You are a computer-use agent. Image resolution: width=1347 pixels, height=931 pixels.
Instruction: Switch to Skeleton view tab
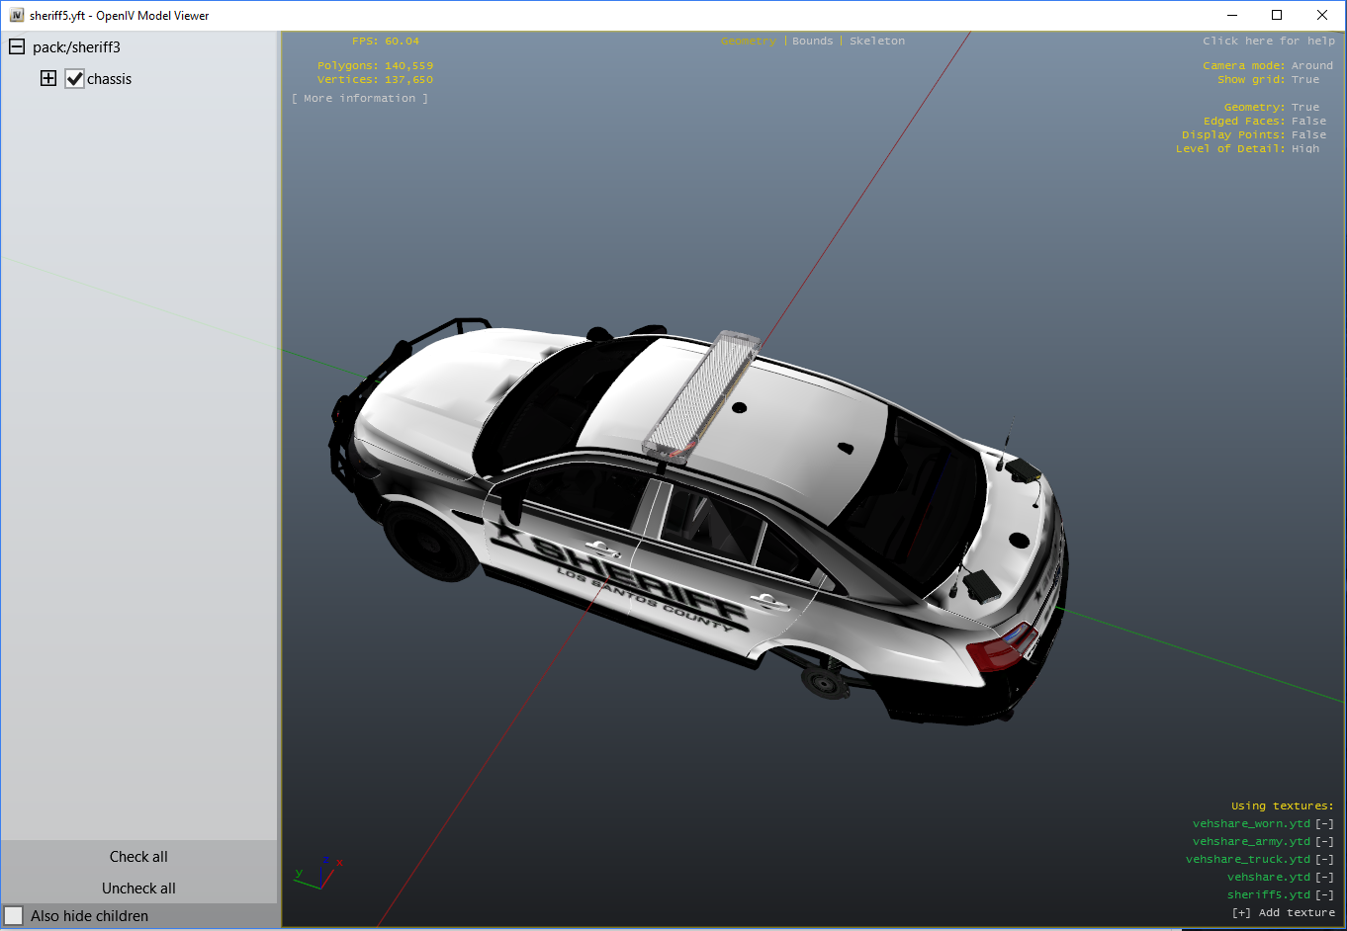[876, 42]
